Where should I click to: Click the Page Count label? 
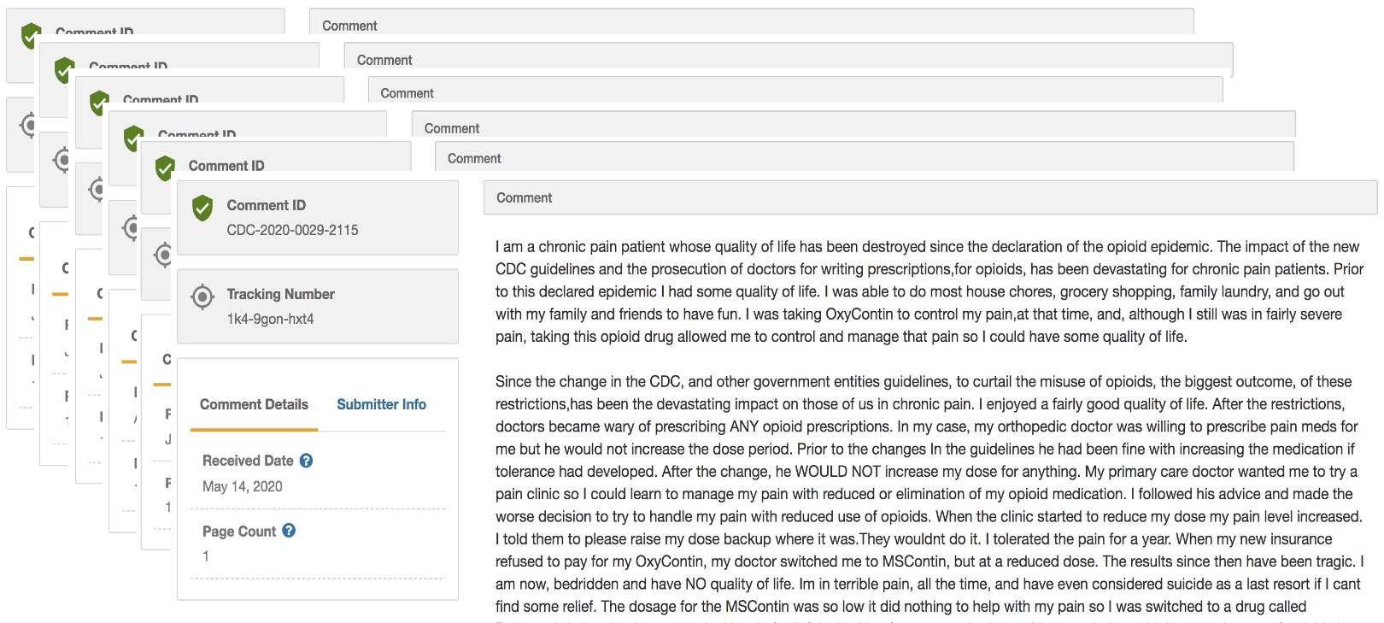[239, 532]
